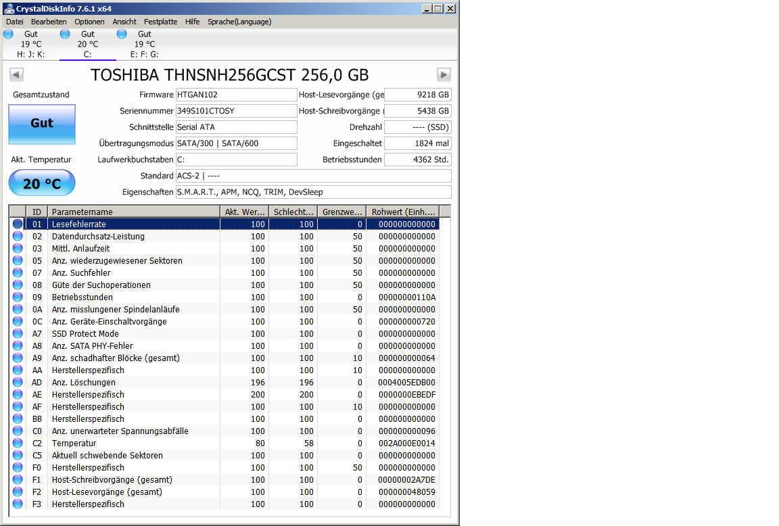This screenshot has height=526, width=779.
Task: Click status orb of Anz. Suchfehler row
Action: [x=18, y=272]
